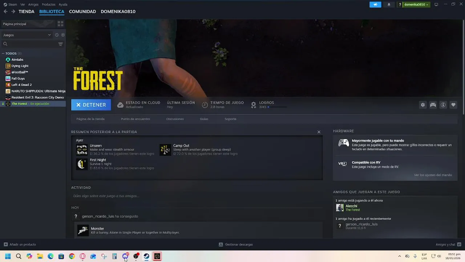
Task: Open advanced library filter options icon
Action: [61, 44]
